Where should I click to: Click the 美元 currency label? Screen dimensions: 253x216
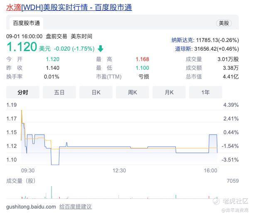point(45,49)
